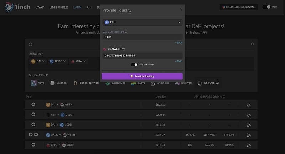The width and height of the screenshot is (285, 154).
Task: Go to the LIMIT ORDER page
Action: point(59,7)
